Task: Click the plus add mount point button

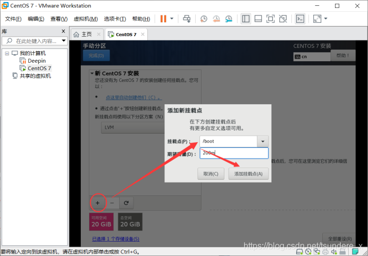Action: tap(98, 203)
